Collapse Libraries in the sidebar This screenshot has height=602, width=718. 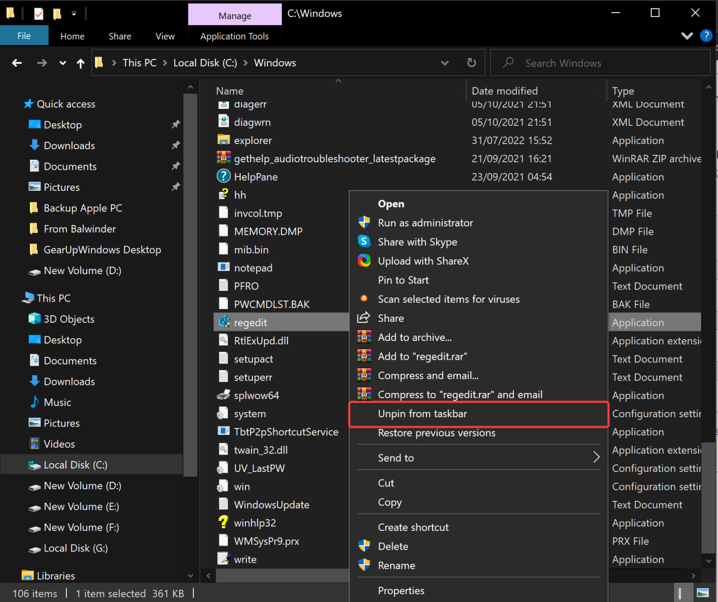pyautogui.click(x=190, y=575)
